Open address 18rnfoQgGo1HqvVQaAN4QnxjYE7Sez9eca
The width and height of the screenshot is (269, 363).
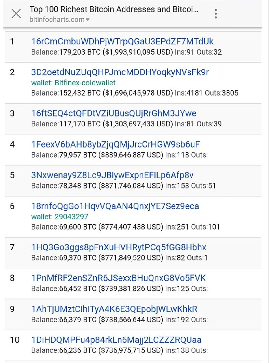pos(115,206)
